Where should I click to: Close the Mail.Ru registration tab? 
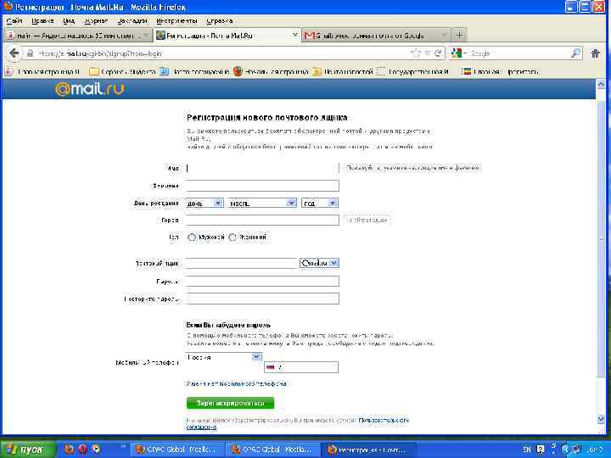[x=295, y=36]
